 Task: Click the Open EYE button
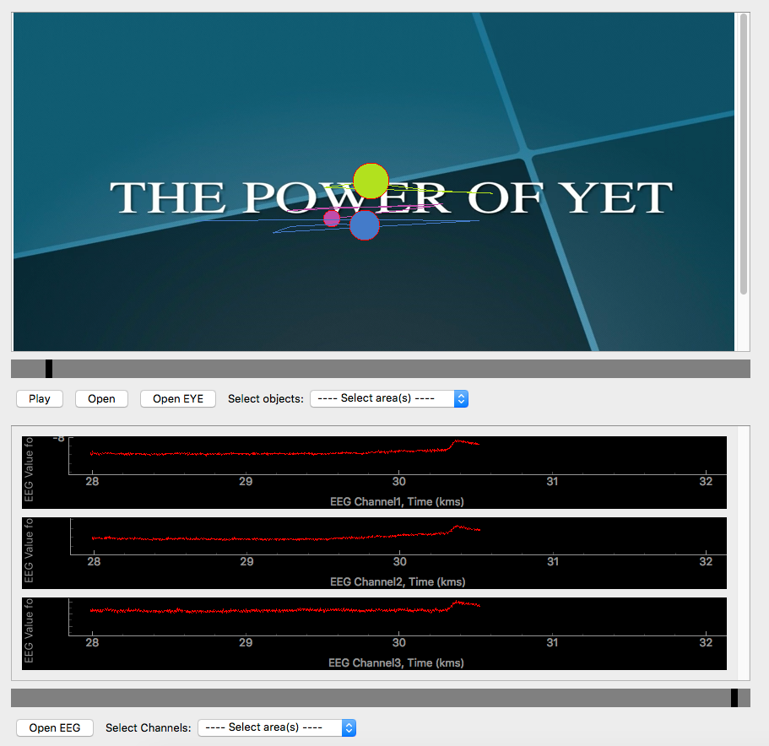[177, 398]
